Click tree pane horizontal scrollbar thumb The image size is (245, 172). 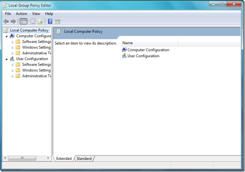pos(22,158)
